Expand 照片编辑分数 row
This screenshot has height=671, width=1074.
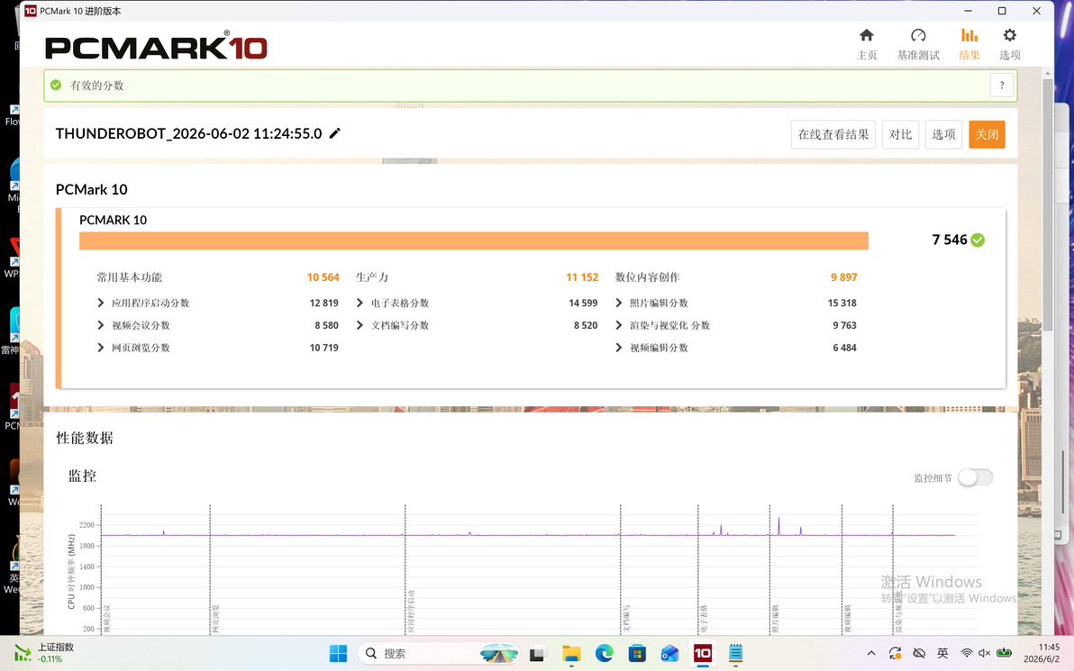click(618, 303)
